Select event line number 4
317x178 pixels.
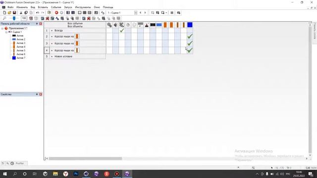coord(47,50)
